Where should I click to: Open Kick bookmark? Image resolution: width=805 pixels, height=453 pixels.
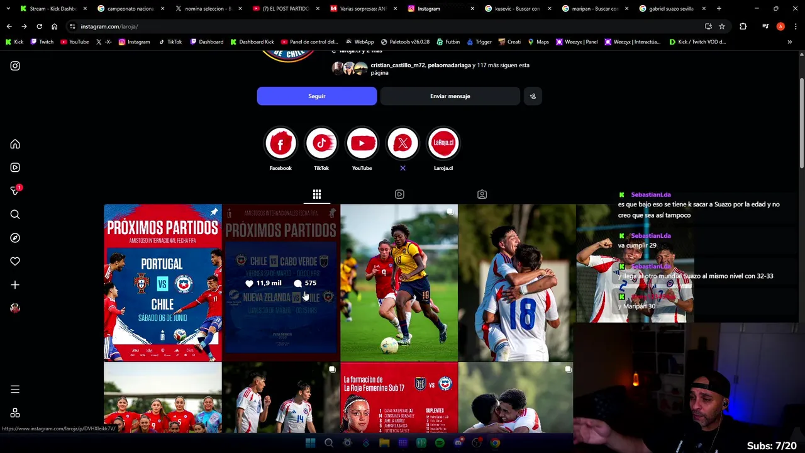[x=14, y=42]
